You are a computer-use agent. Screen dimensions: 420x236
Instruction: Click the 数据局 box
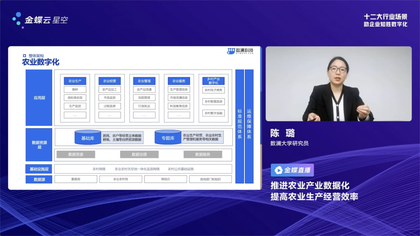click(76, 179)
